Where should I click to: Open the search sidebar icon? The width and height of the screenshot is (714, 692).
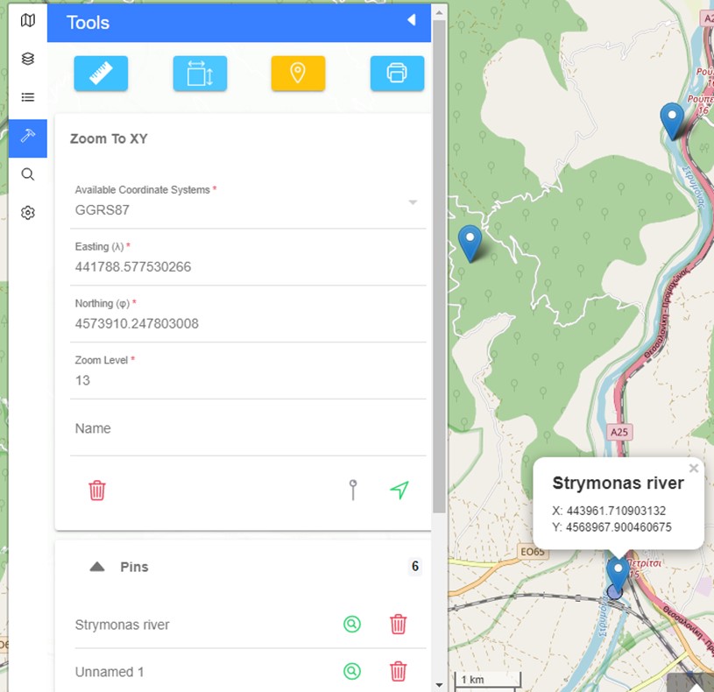[28, 174]
